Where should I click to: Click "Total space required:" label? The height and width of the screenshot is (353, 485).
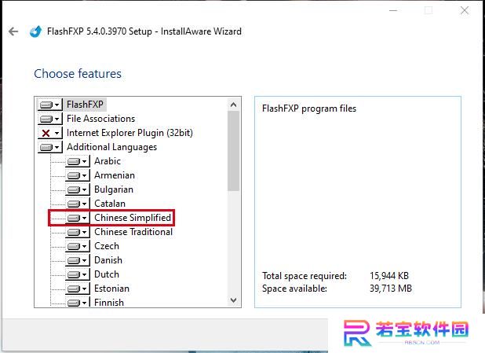tap(304, 276)
